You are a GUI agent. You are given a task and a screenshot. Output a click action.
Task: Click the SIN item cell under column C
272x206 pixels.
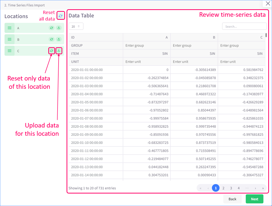pyautogui.click(x=241, y=53)
